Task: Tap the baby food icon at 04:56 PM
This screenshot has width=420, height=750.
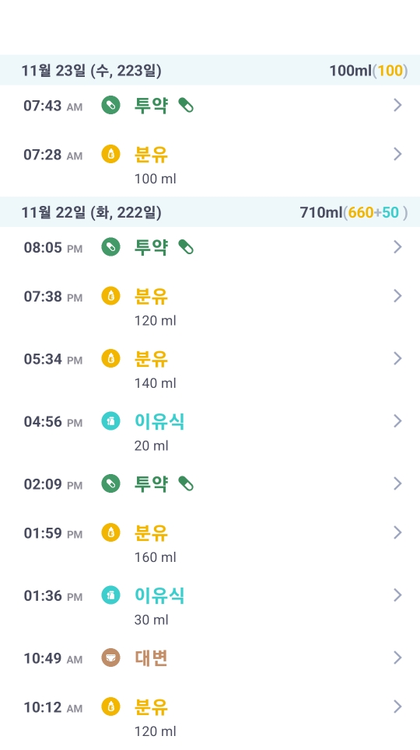Action: coord(110,421)
